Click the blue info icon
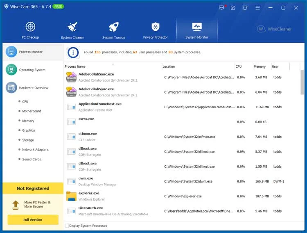Image resolution: width=307 pixels, height=233 pixels. (73, 53)
